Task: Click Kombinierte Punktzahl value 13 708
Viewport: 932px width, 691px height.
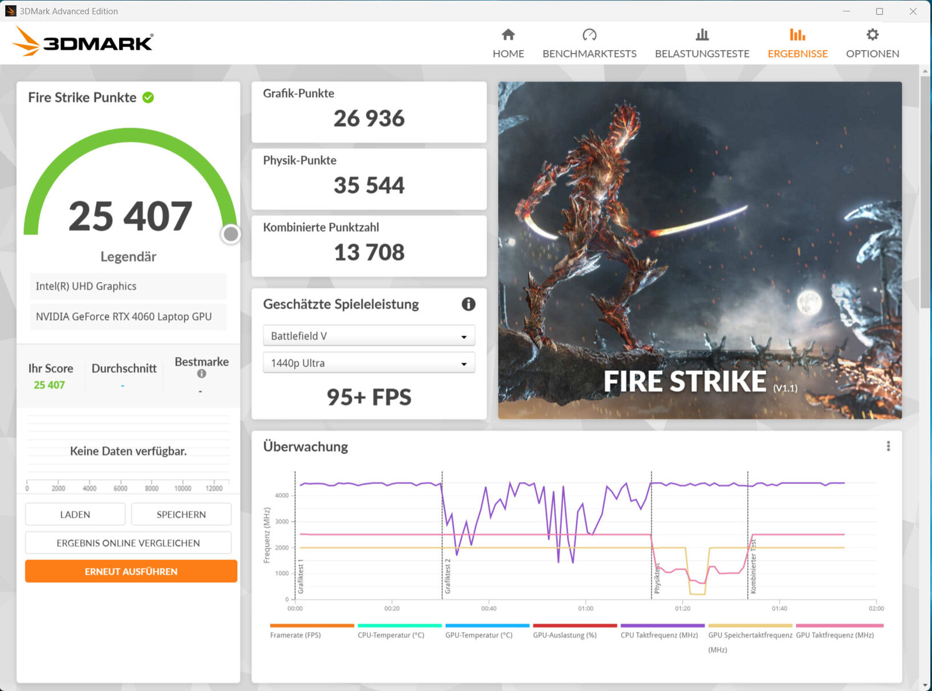Action: [x=369, y=252]
